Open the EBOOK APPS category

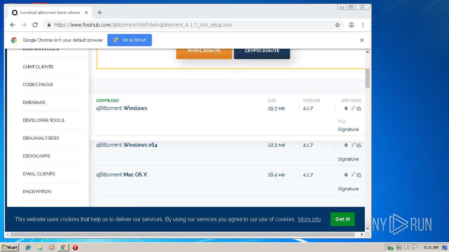pyautogui.click(x=36, y=156)
